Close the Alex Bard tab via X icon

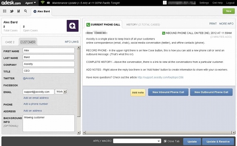pyautogui.click(x=35, y=11)
